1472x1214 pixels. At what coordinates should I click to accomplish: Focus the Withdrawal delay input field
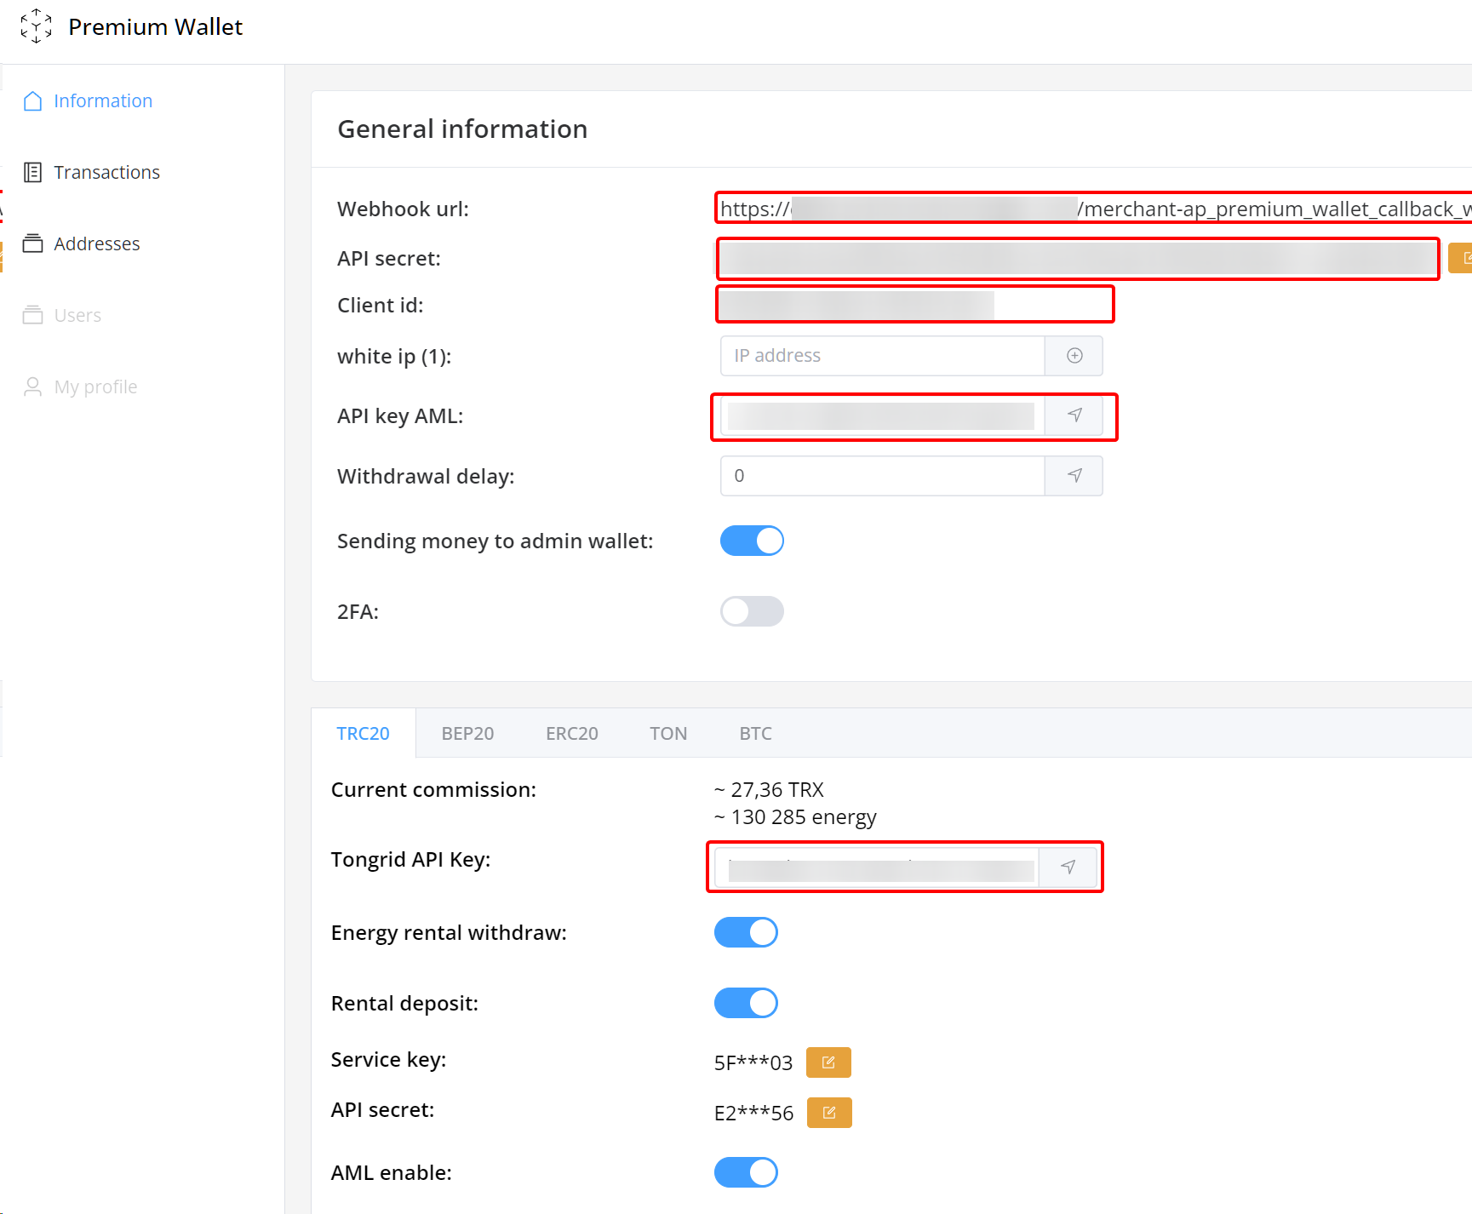click(x=882, y=476)
